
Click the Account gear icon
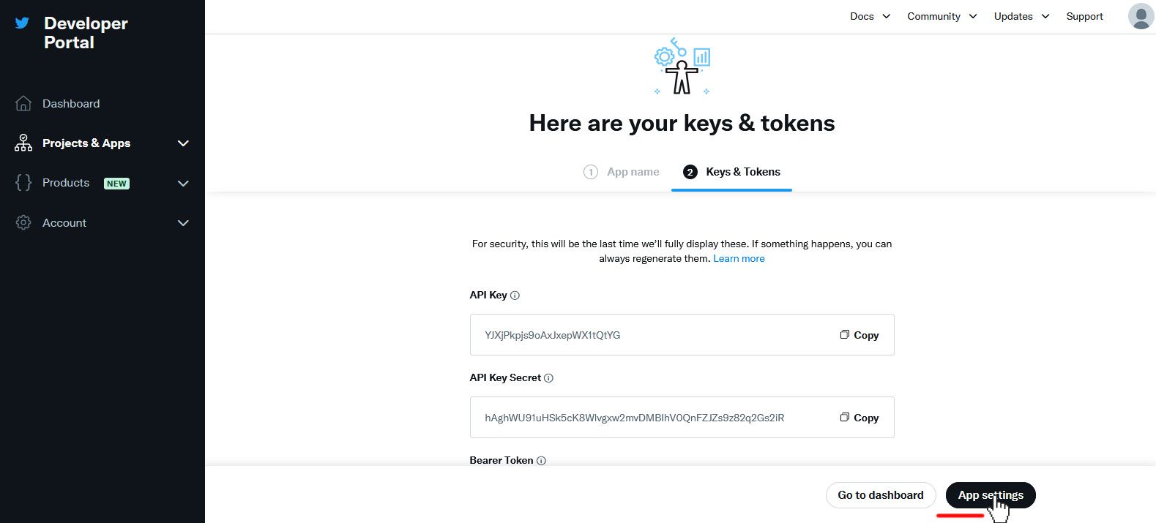[23, 223]
